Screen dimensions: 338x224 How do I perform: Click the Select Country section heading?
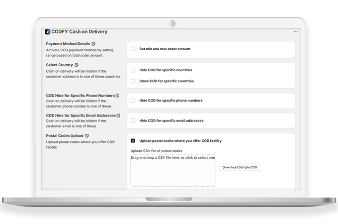pos(59,65)
